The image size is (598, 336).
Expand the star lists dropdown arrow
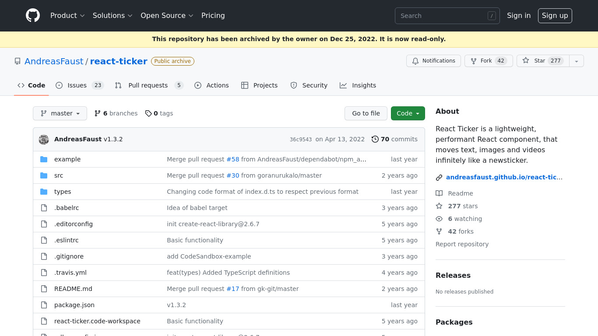(x=577, y=61)
